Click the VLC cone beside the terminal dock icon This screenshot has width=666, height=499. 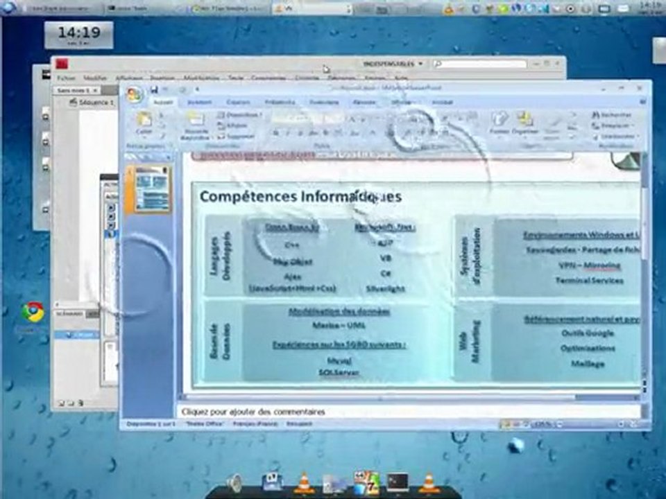point(429,483)
